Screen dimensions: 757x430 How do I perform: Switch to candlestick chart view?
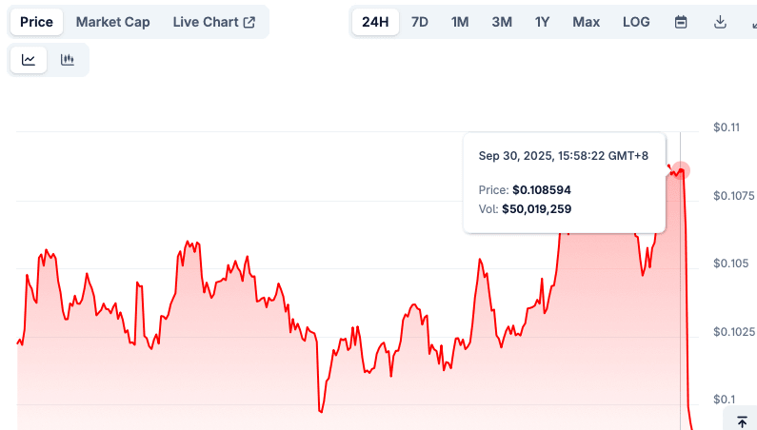pyautogui.click(x=68, y=60)
